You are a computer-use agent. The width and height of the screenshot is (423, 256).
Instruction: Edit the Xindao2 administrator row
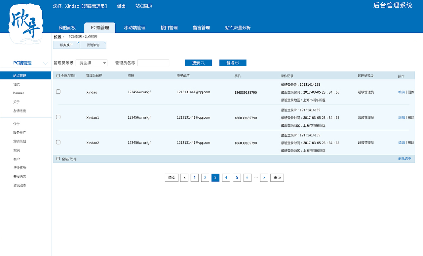pyautogui.click(x=402, y=143)
